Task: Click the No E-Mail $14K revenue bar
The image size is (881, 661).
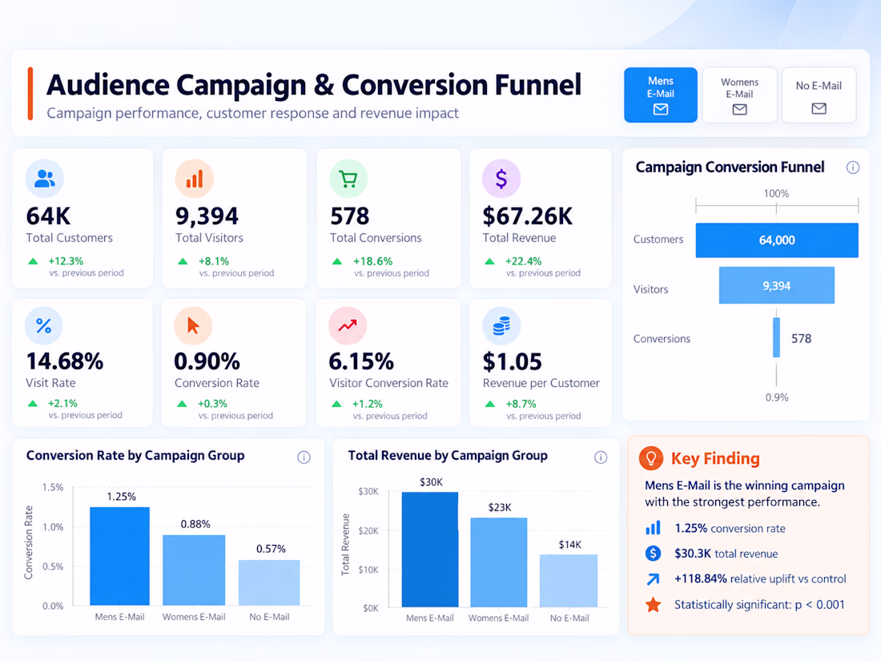Action: [x=569, y=581]
